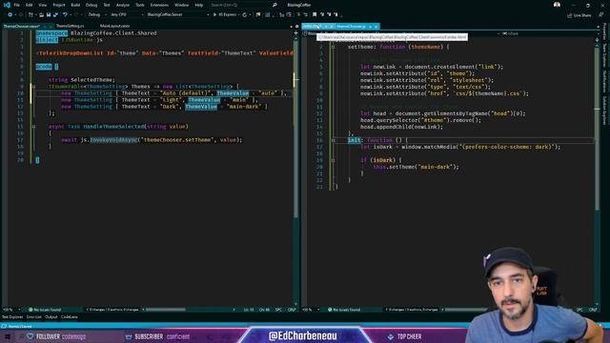Screen dimensions: 610x343
Task: Click the CRLF line ending indicator in left editor
Action: (292, 310)
